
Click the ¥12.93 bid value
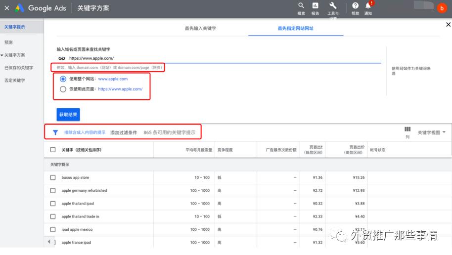tap(359, 190)
